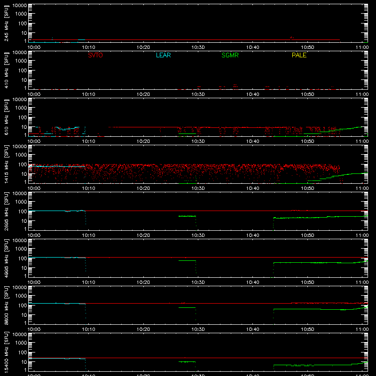Click 10:40 time label below 245 MHz panel

(253, 47)
